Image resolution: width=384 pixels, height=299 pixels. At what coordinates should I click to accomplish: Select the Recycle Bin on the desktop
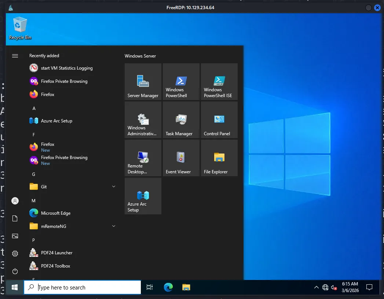pyautogui.click(x=20, y=28)
